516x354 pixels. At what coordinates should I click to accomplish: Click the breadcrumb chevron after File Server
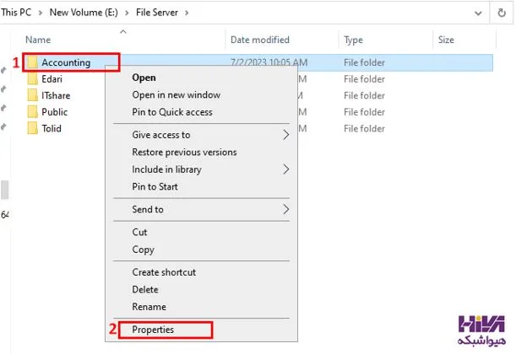point(187,13)
